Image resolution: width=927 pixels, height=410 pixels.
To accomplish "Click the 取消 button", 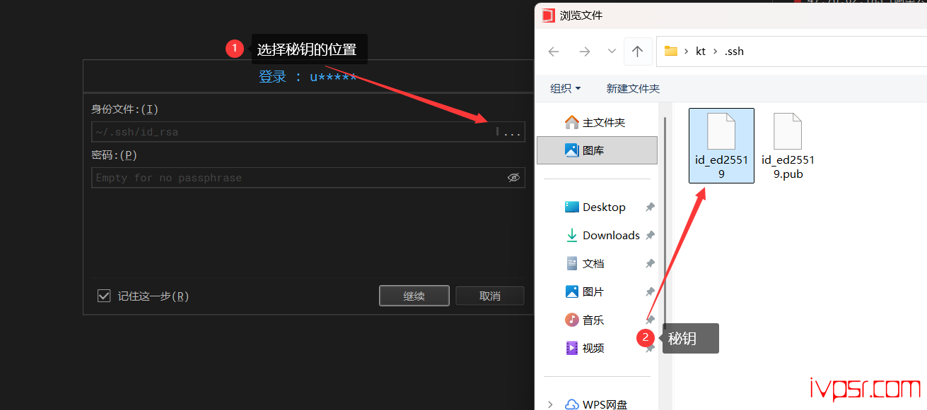I will coord(490,296).
